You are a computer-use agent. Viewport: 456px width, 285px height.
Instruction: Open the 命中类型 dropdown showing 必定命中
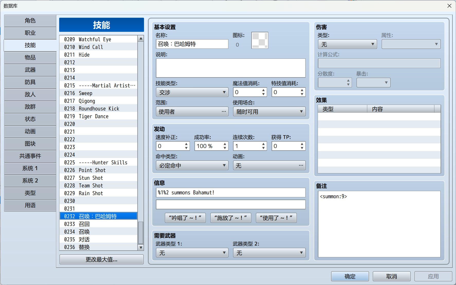[192, 165]
